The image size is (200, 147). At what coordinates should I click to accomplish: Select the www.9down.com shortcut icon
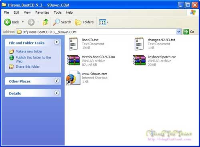[73, 78]
